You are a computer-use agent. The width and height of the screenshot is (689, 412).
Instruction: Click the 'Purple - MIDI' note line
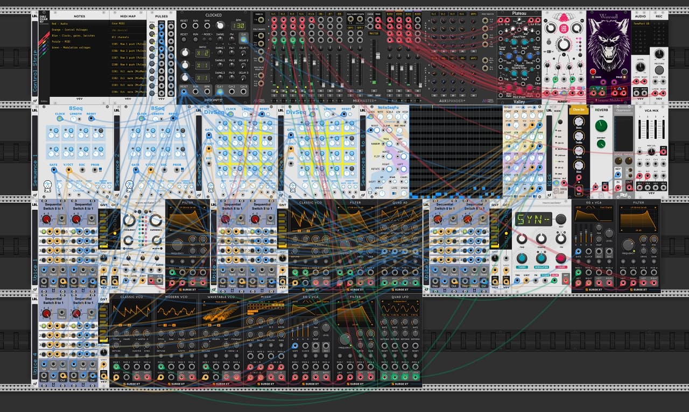(x=61, y=41)
